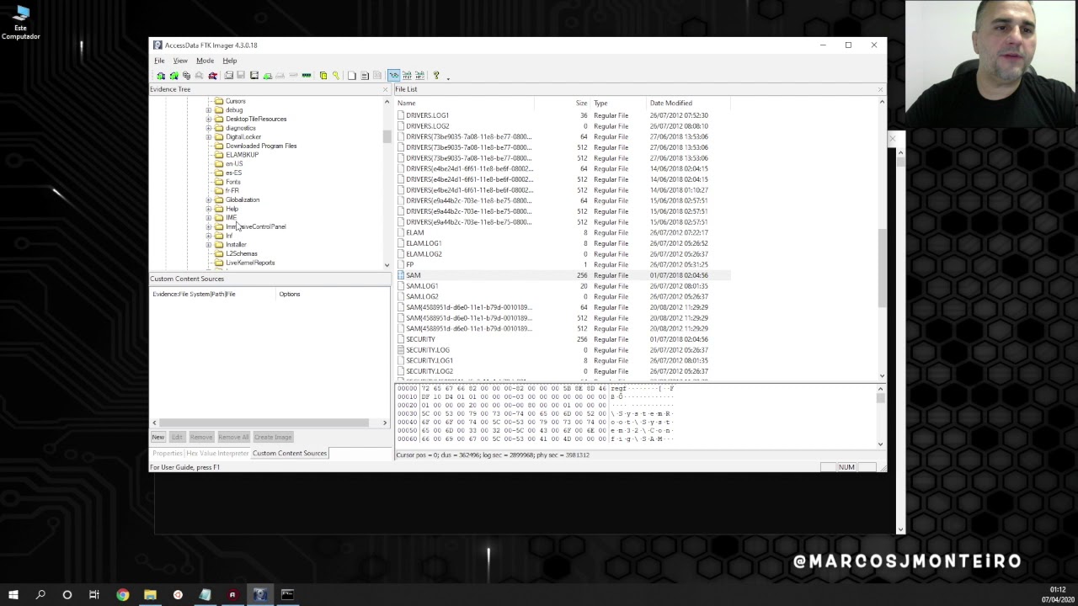Image resolution: width=1078 pixels, height=606 pixels.
Task: Sort file list by Size column
Action: [563, 103]
